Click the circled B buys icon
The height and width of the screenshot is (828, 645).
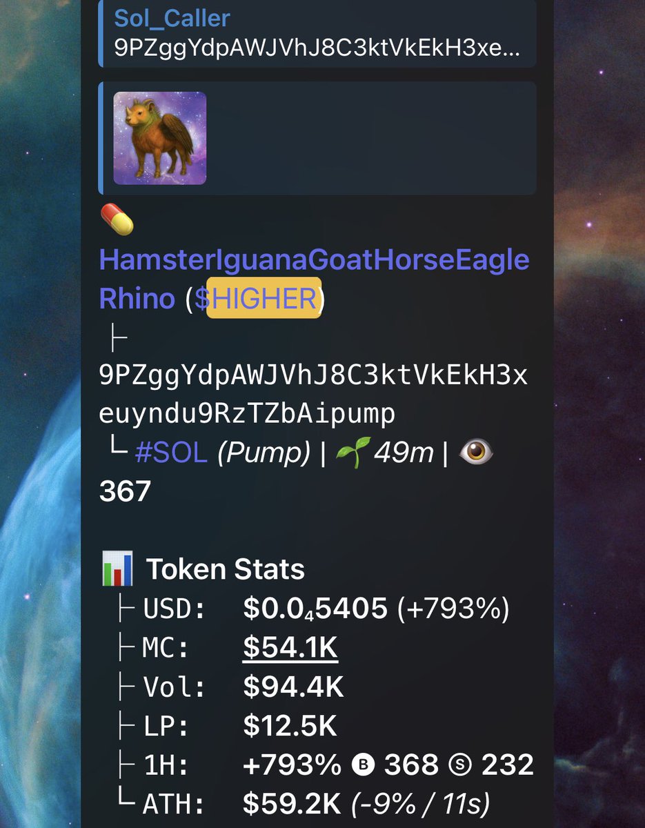363,765
